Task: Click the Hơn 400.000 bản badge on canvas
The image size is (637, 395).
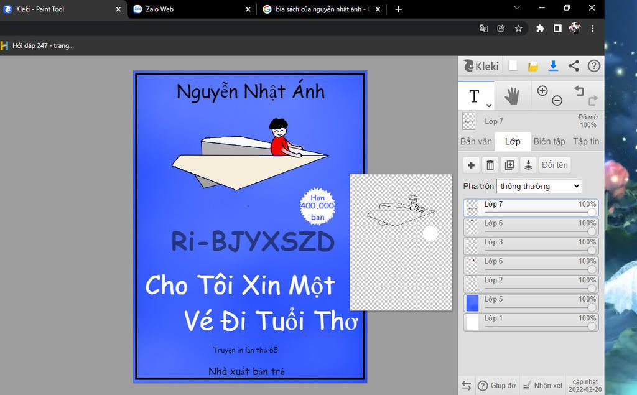Action: (x=317, y=207)
